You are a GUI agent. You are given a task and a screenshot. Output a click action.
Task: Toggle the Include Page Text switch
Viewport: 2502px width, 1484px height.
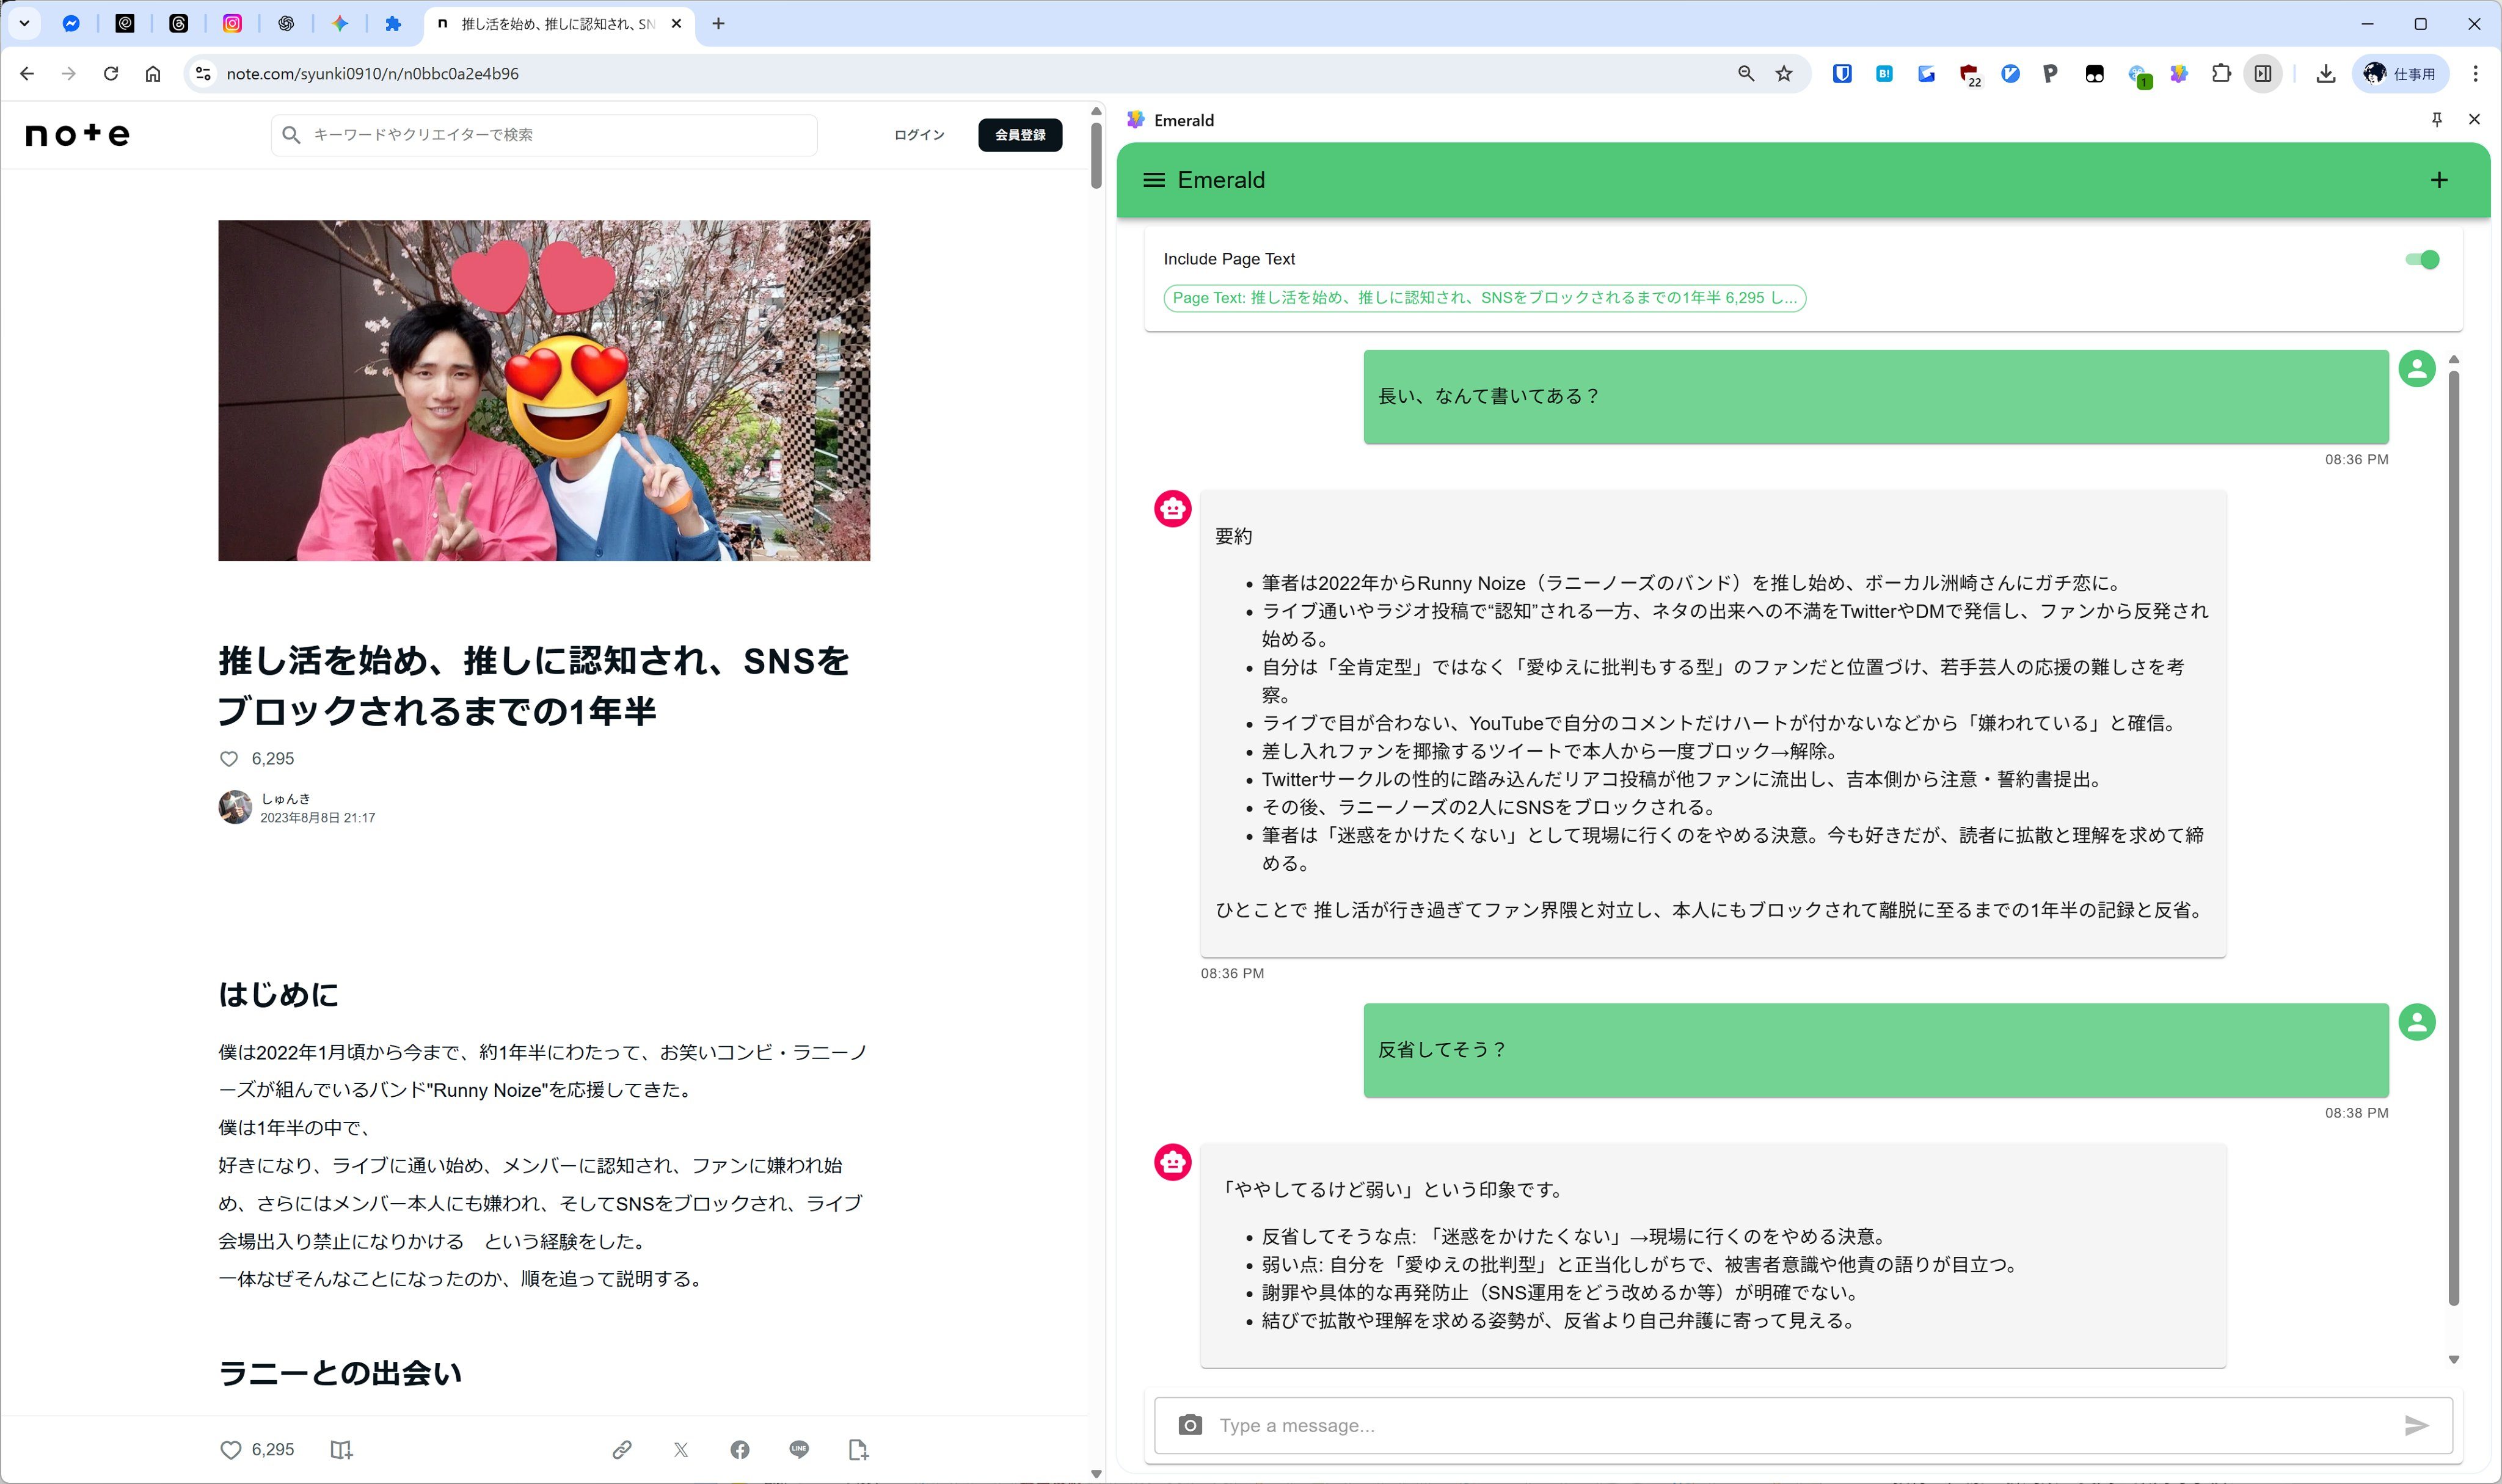(2422, 259)
